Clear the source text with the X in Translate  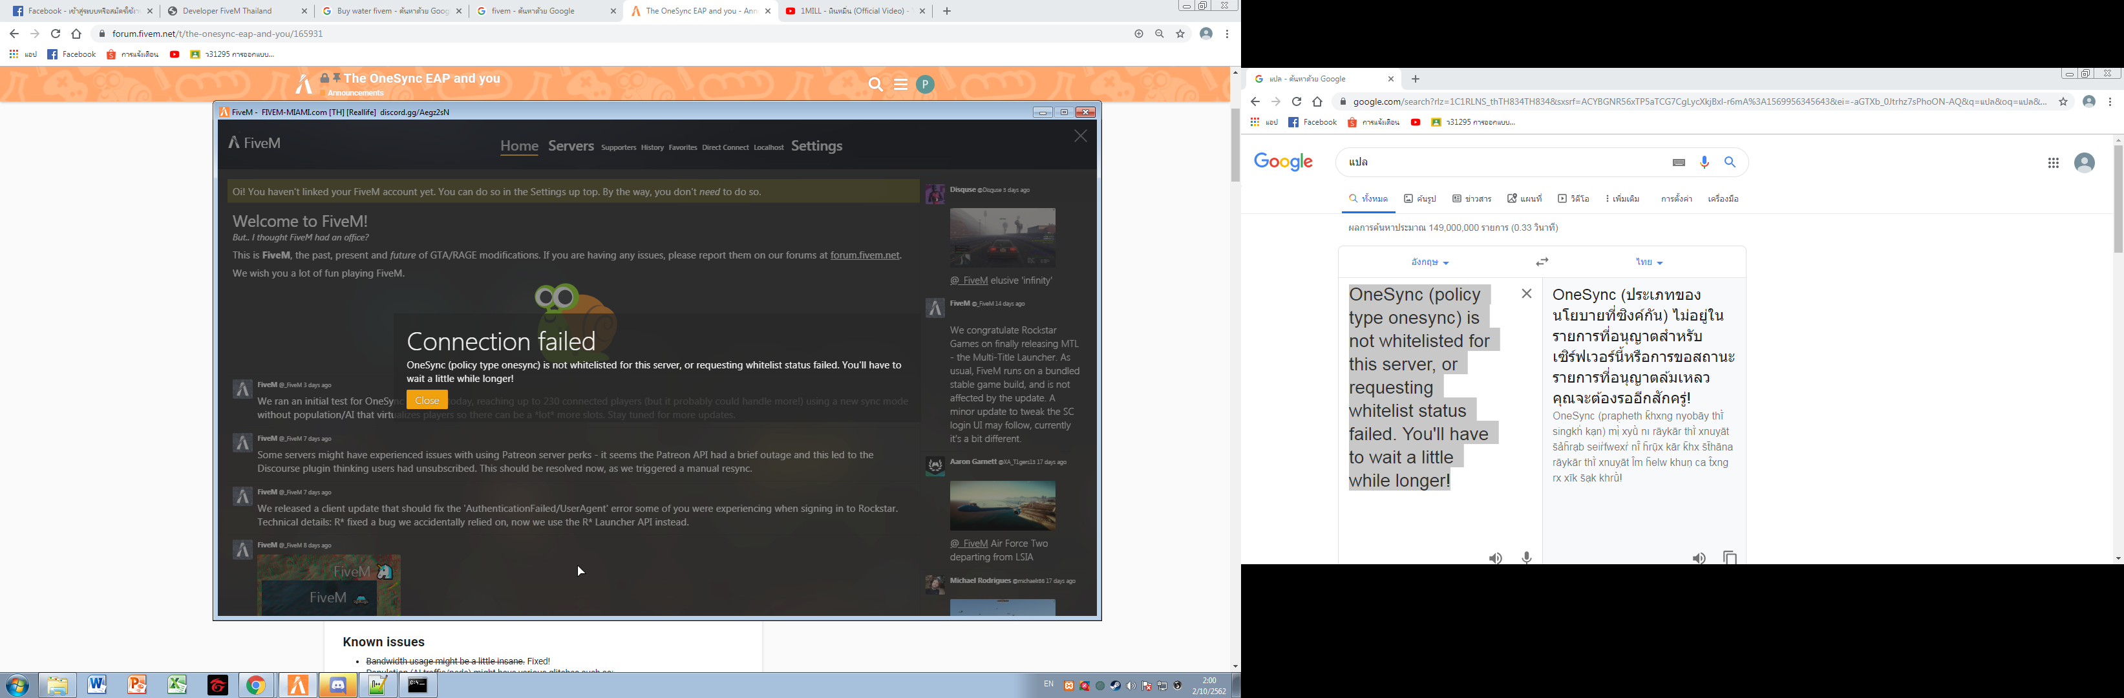pos(1527,294)
